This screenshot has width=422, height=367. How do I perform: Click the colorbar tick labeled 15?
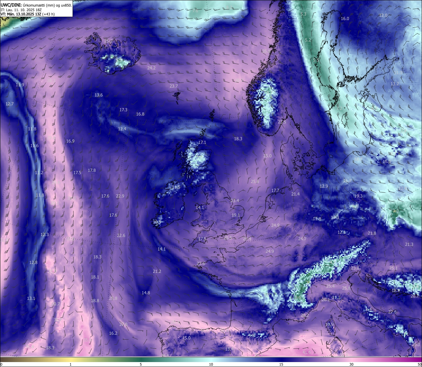pyautogui.click(x=281, y=364)
